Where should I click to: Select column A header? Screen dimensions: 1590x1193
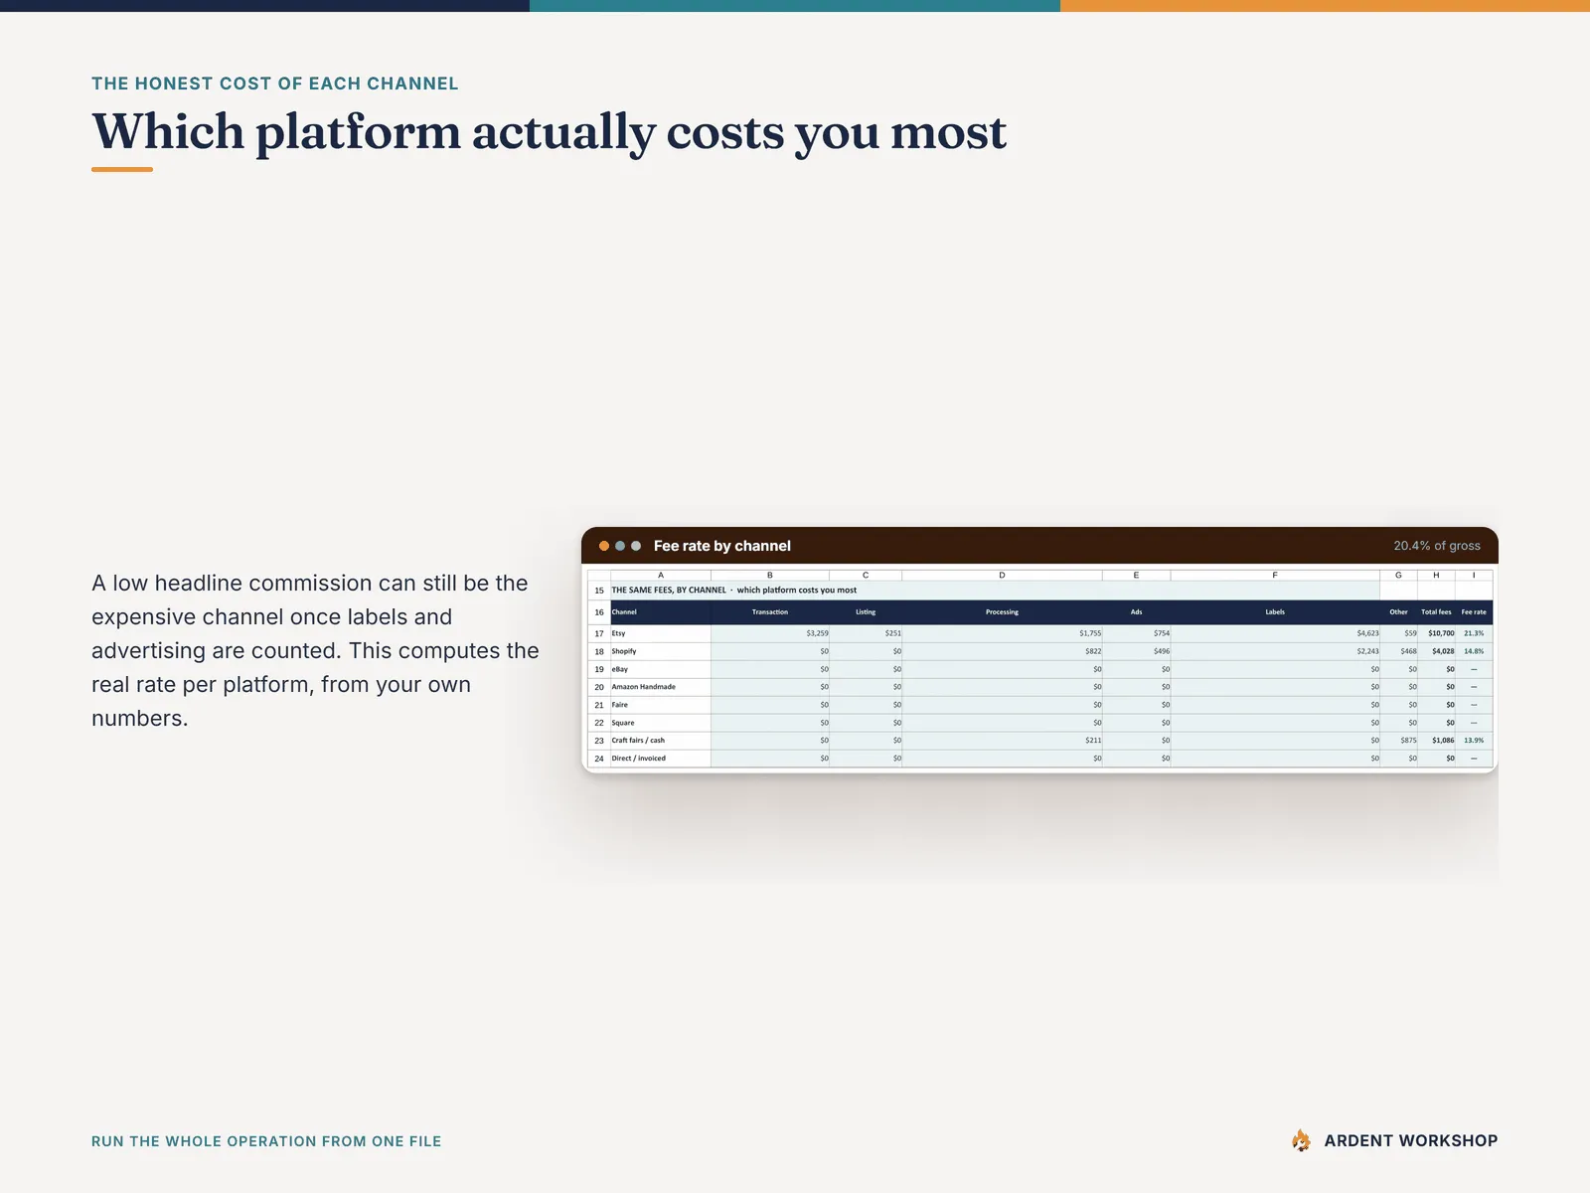click(661, 576)
